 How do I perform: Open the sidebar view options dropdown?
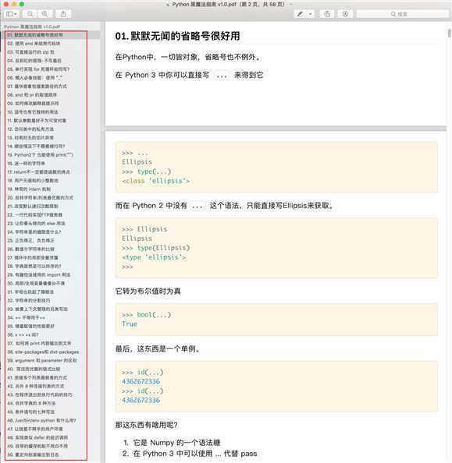point(12,14)
